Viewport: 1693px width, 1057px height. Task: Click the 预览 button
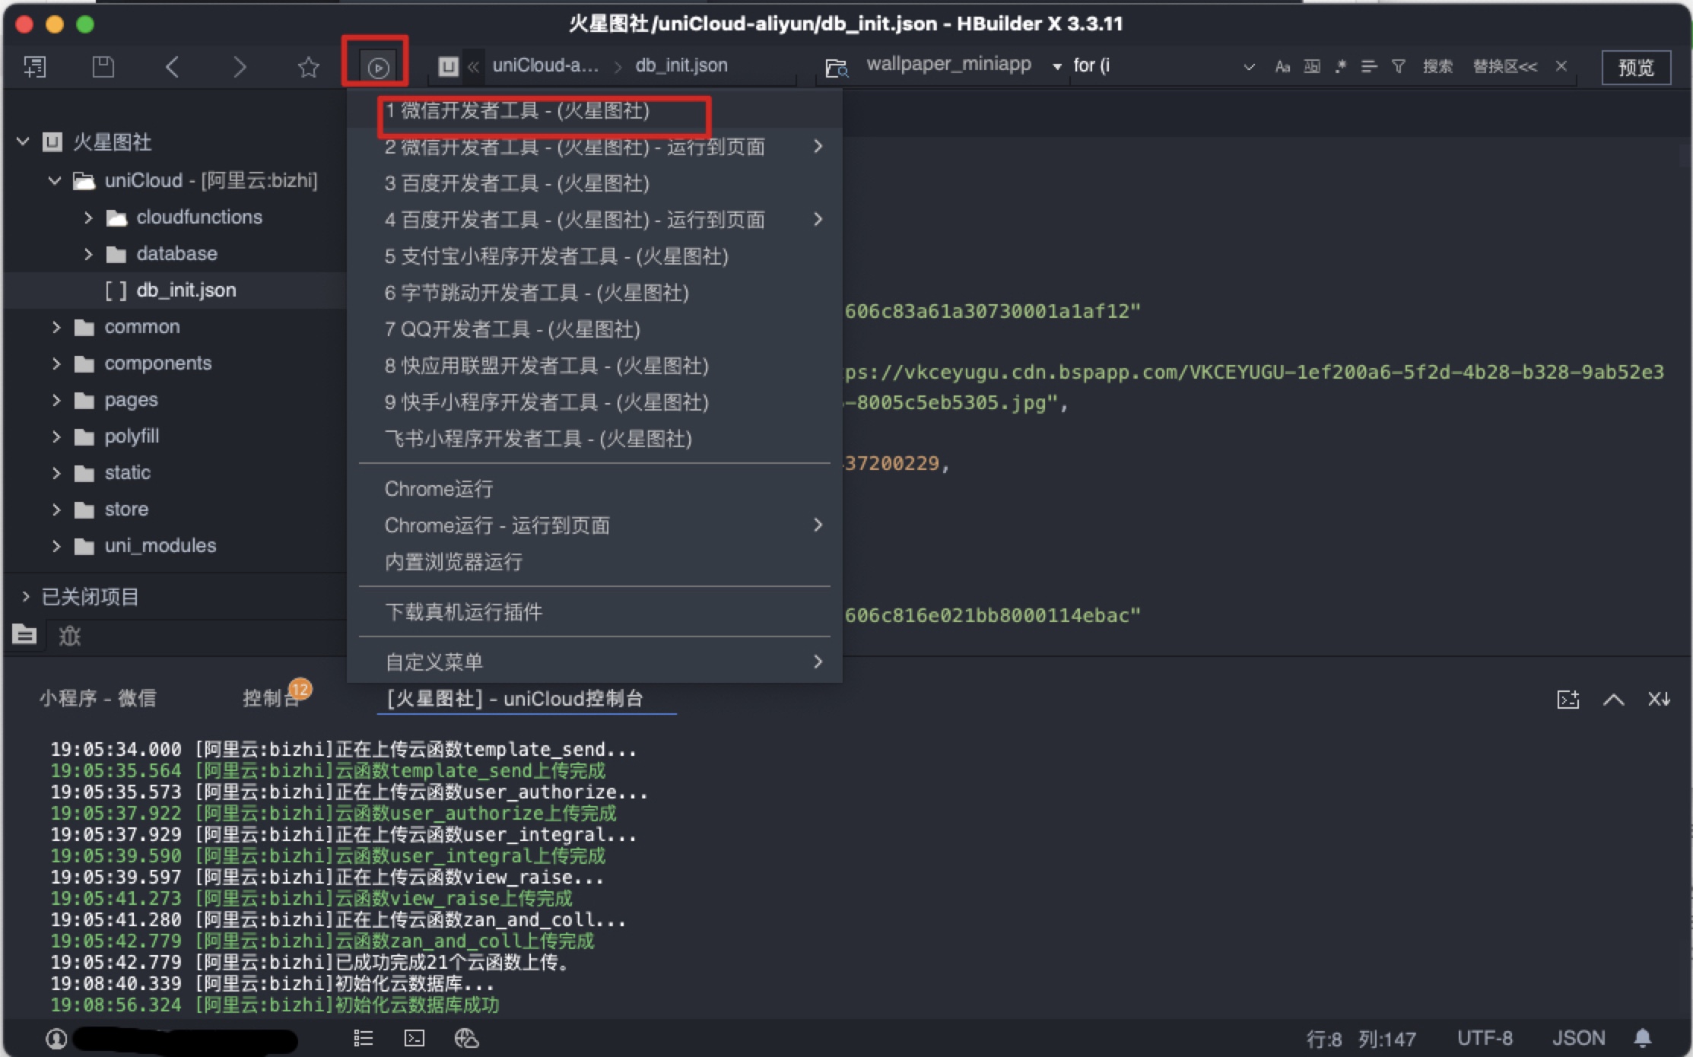tap(1635, 67)
